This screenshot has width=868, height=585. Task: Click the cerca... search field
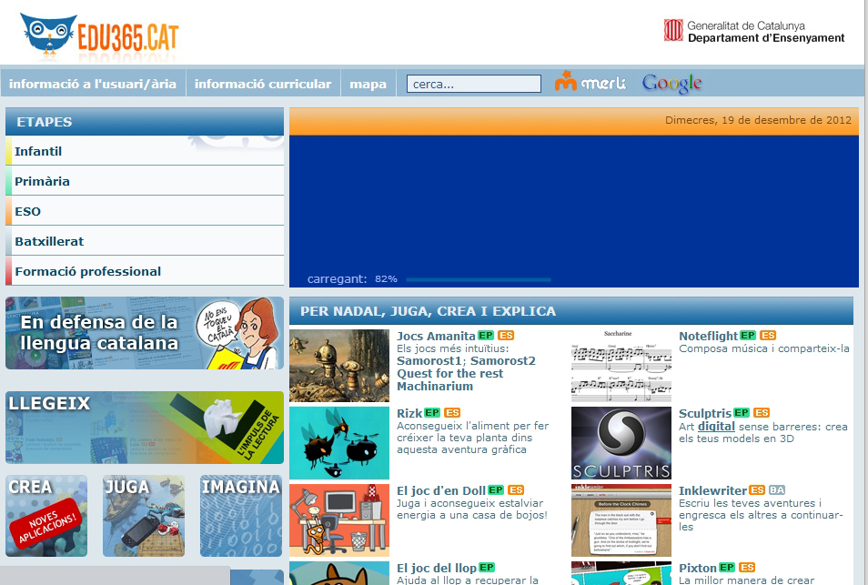[x=474, y=84]
